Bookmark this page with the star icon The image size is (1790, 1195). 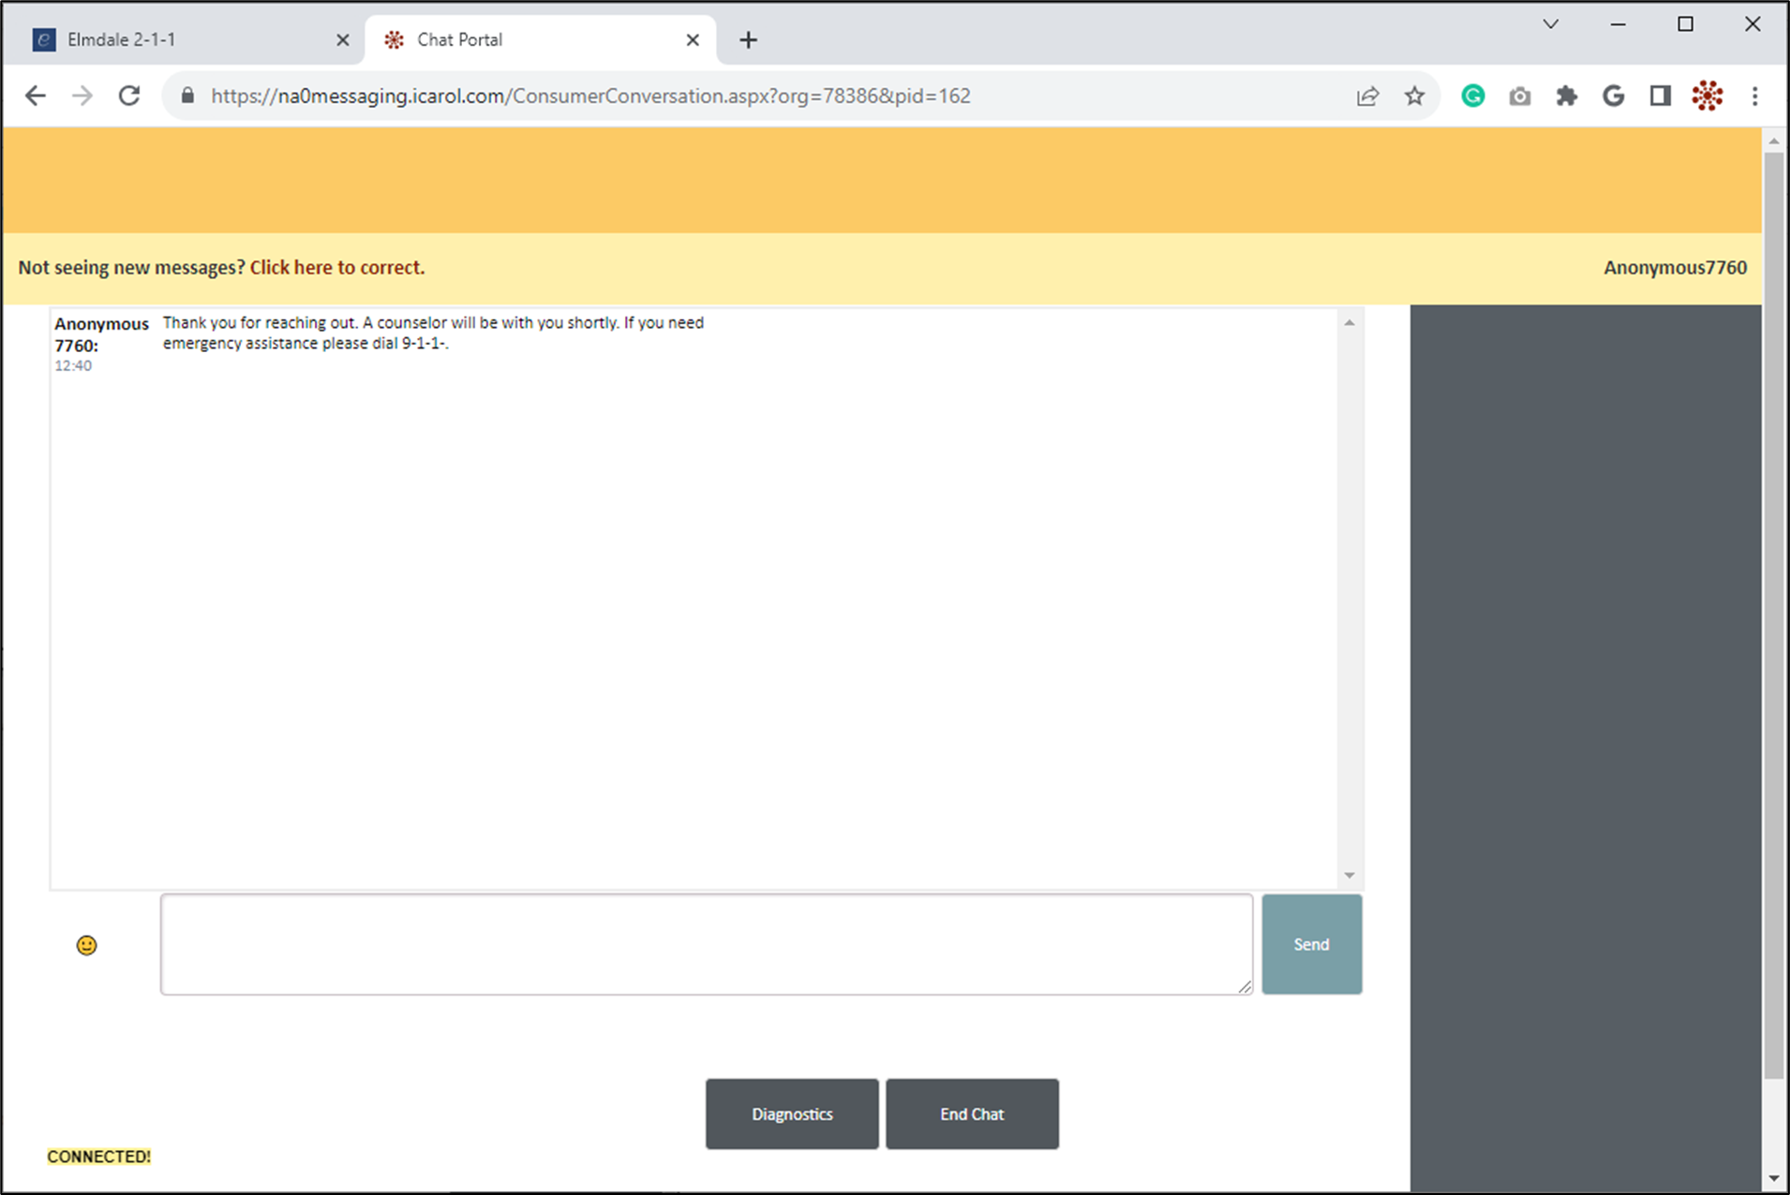[x=1414, y=96]
